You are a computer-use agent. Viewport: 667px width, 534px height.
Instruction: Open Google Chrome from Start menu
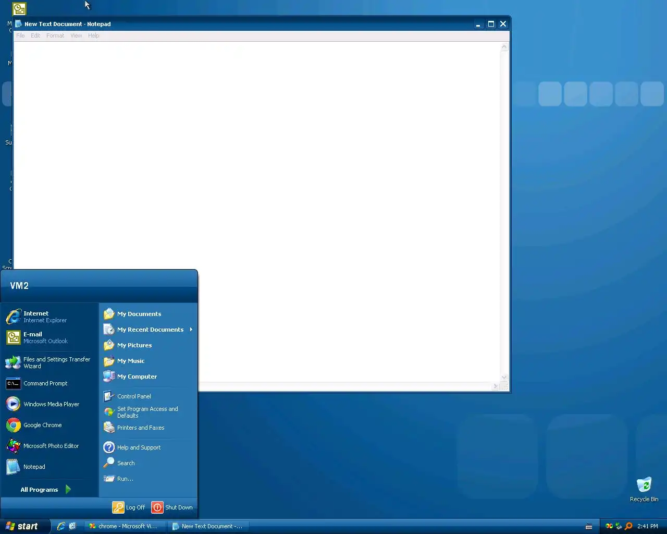(x=50, y=425)
